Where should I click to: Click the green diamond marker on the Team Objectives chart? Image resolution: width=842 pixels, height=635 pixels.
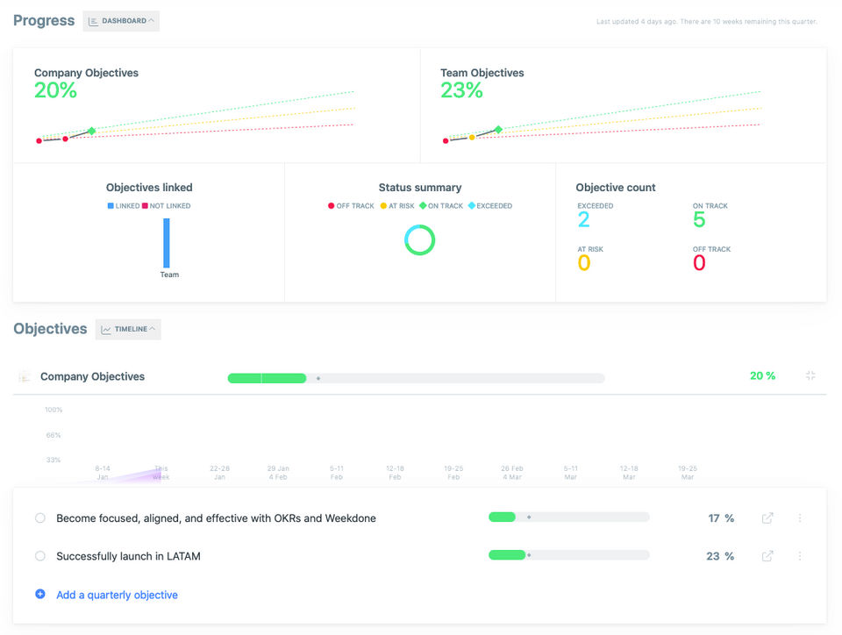coord(498,130)
